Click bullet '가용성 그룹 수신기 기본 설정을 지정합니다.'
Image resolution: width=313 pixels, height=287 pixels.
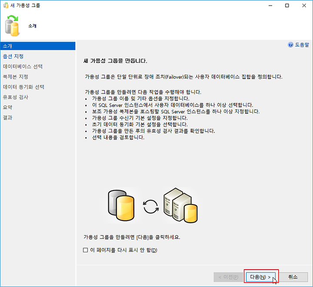(x=140, y=118)
